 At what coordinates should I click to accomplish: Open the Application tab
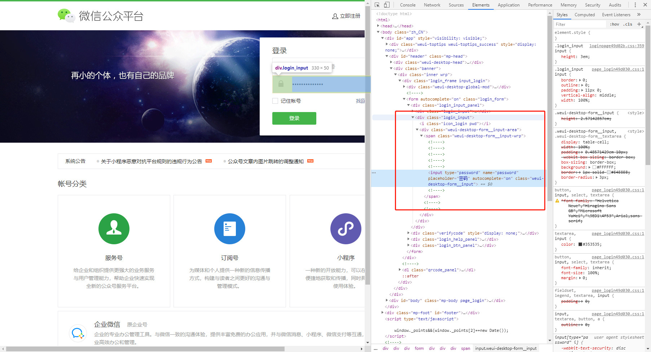coord(509,5)
